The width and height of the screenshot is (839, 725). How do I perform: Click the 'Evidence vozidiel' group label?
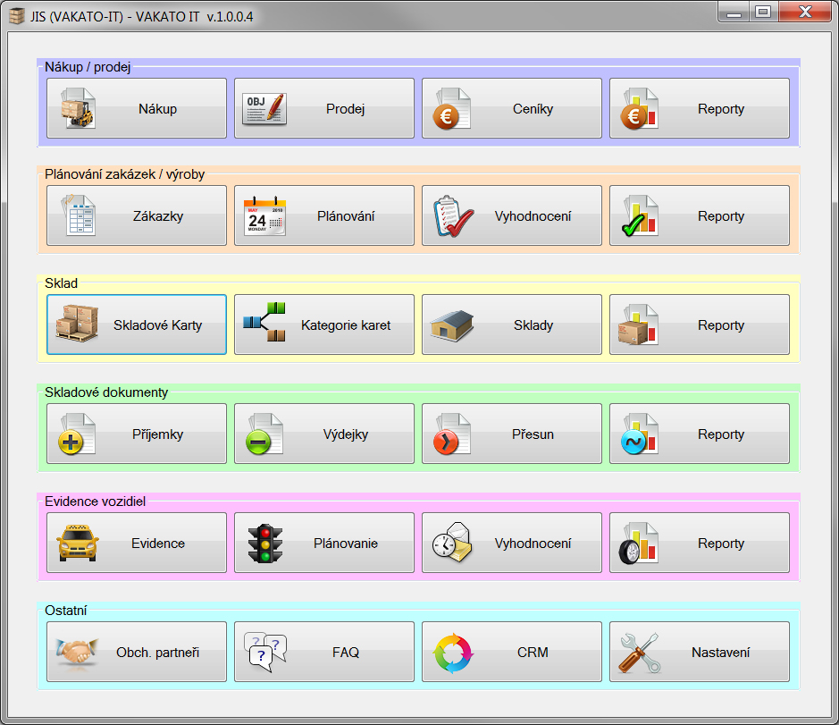[96, 502]
